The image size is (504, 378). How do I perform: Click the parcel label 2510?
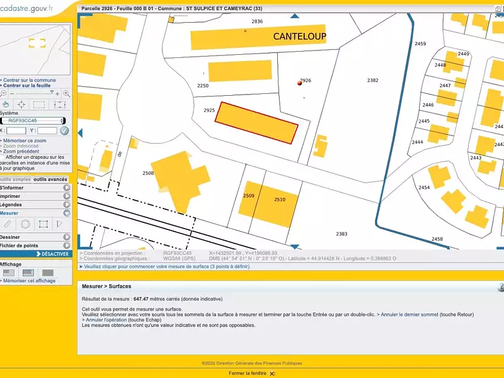click(280, 200)
